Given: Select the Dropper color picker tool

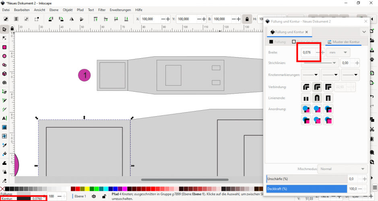Looking at the screenshot, I should point(4,145).
